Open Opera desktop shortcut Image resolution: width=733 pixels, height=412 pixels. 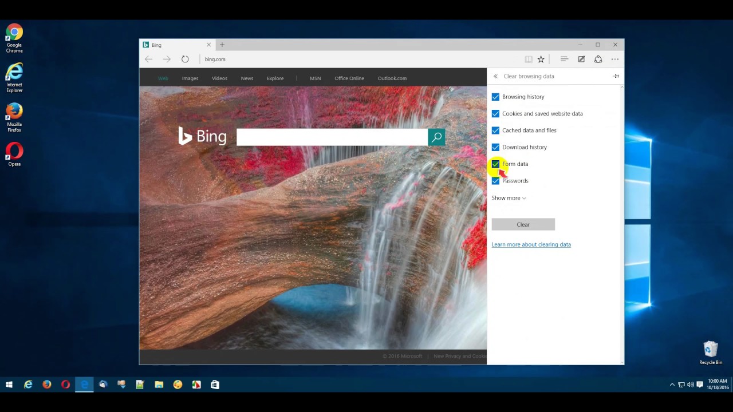14,154
